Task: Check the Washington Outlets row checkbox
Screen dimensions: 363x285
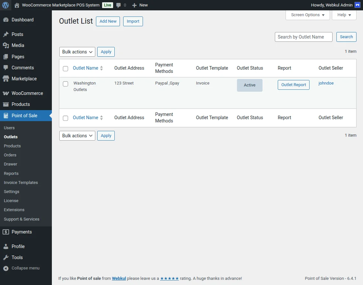Action: (65, 84)
